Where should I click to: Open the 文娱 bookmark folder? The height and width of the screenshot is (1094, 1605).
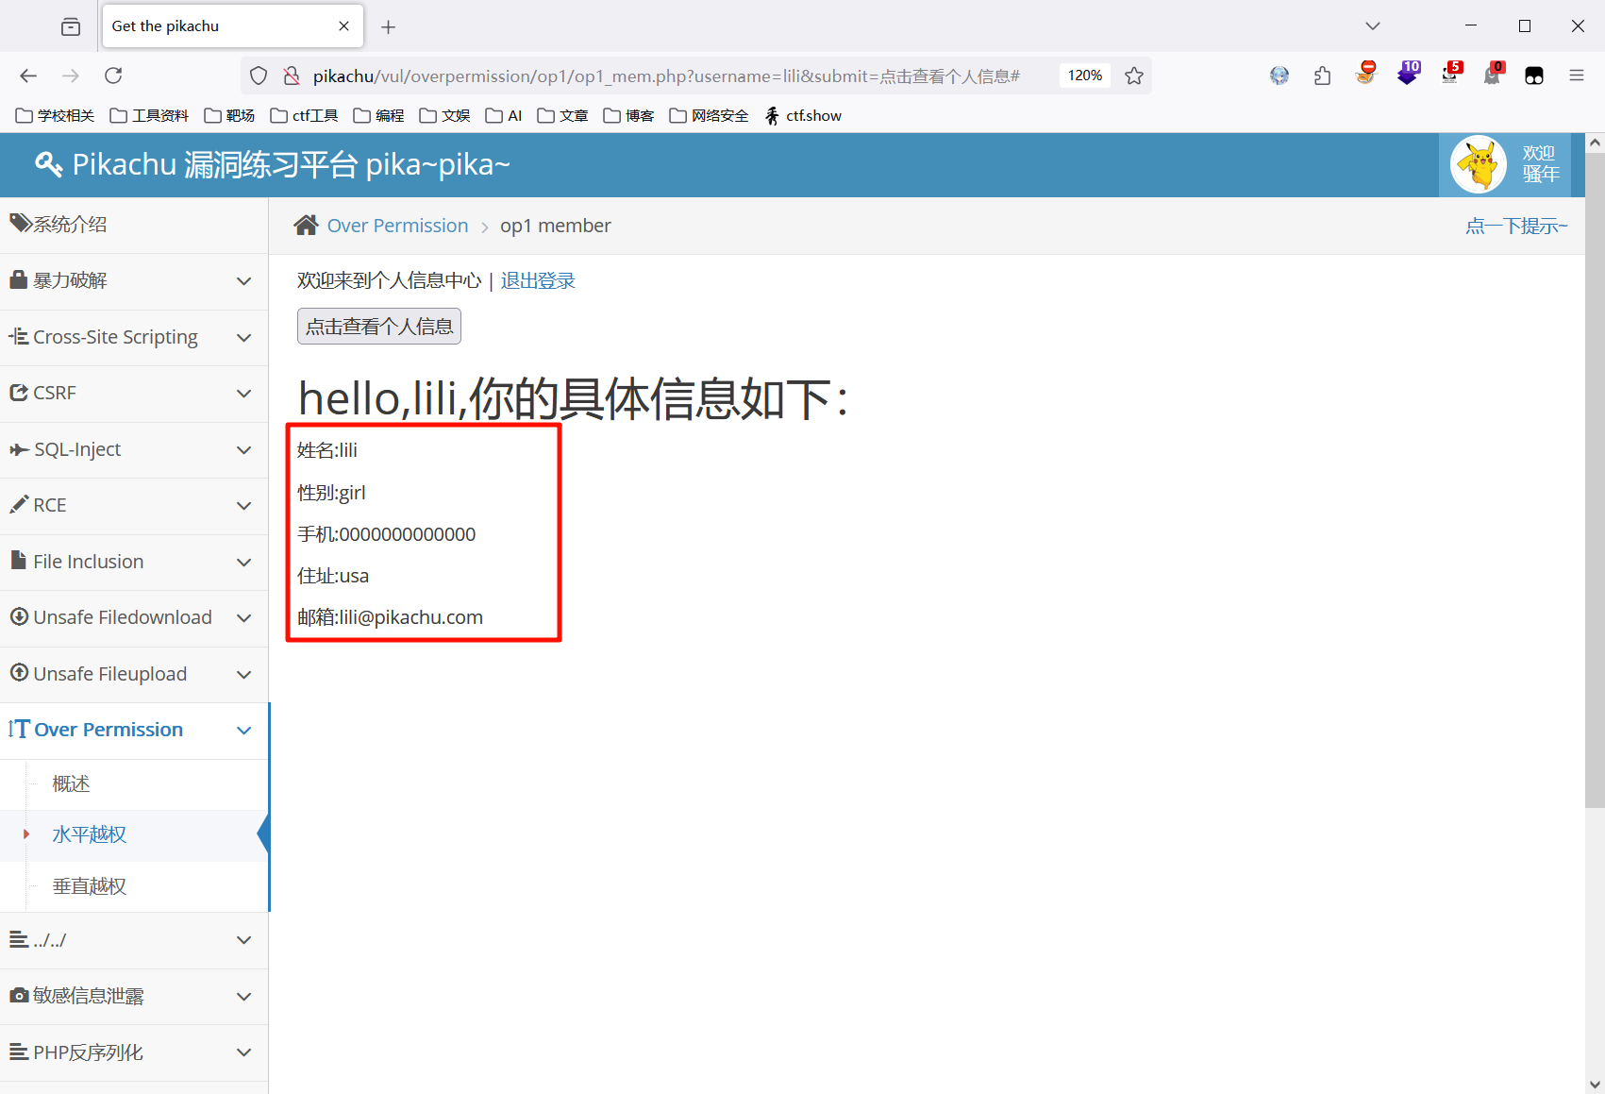coord(444,115)
